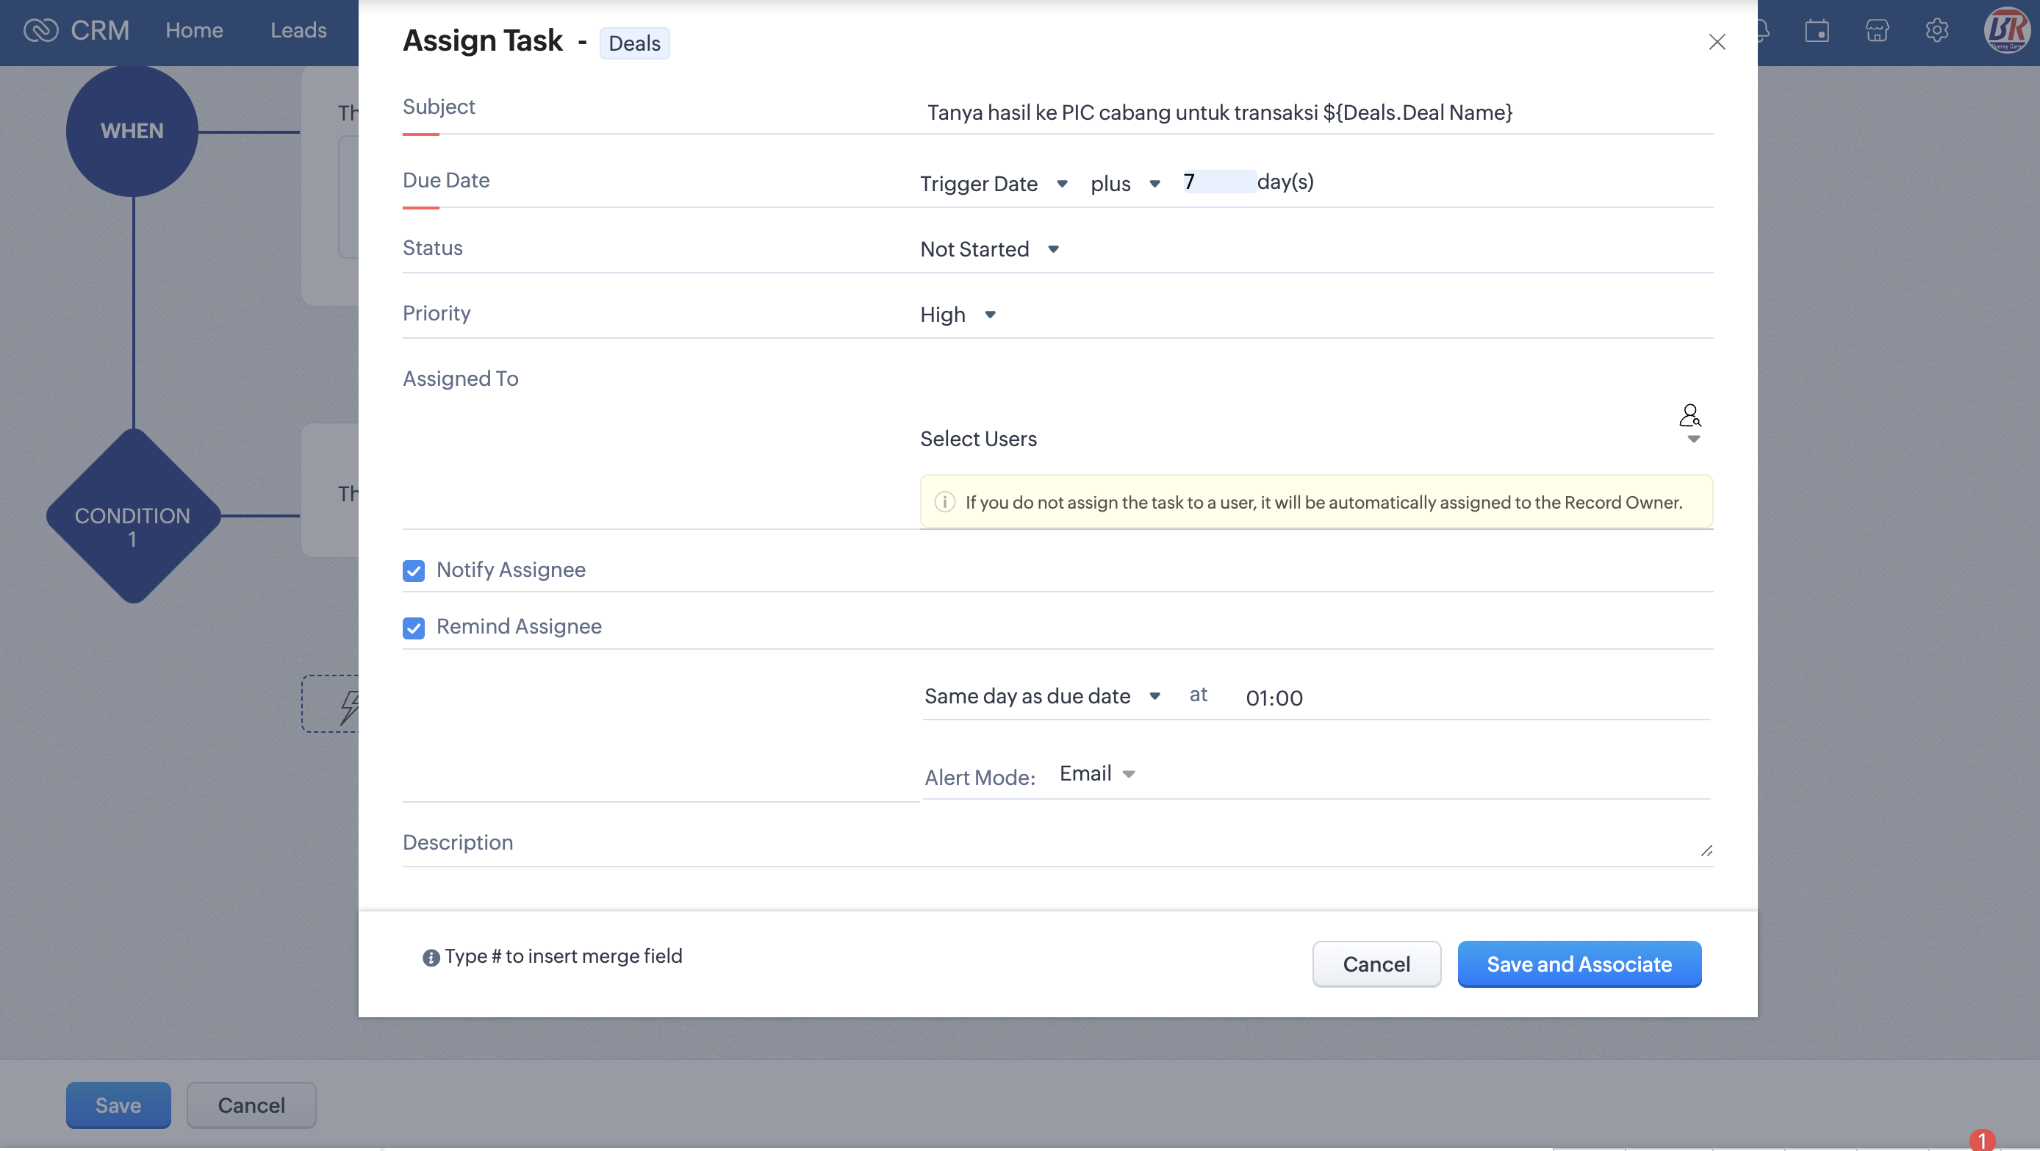The height and width of the screenshot is (1151, 2040).
Task: Go to the Leads tab
Action: [298, 30]
